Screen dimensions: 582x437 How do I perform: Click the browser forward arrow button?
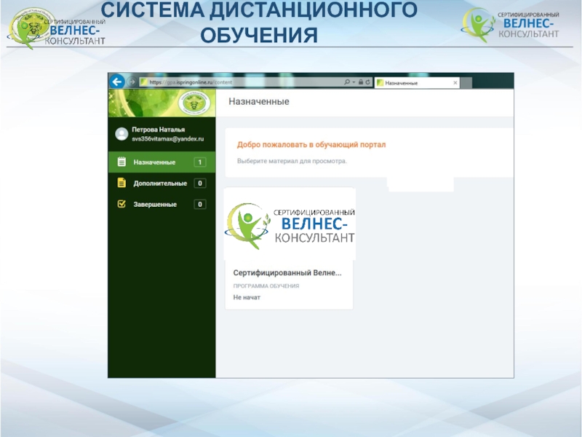[x=132, y=82]
